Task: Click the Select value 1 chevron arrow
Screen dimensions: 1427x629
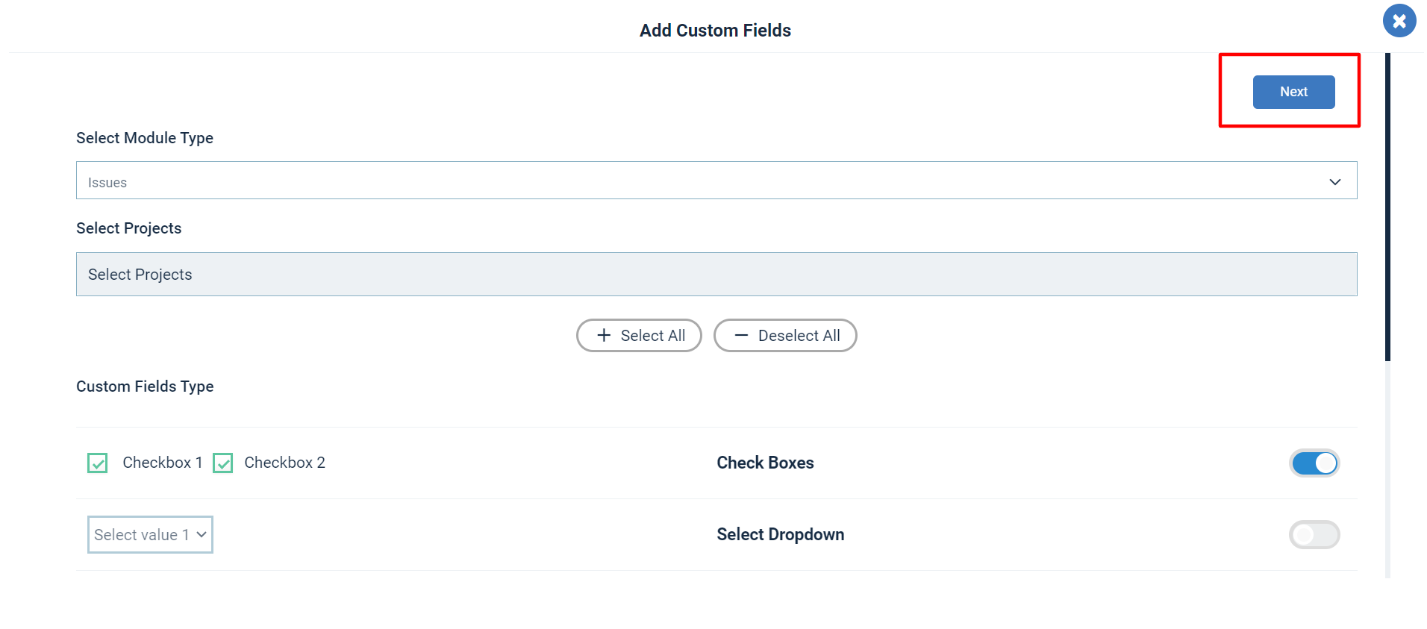Action: click(202, 535)
